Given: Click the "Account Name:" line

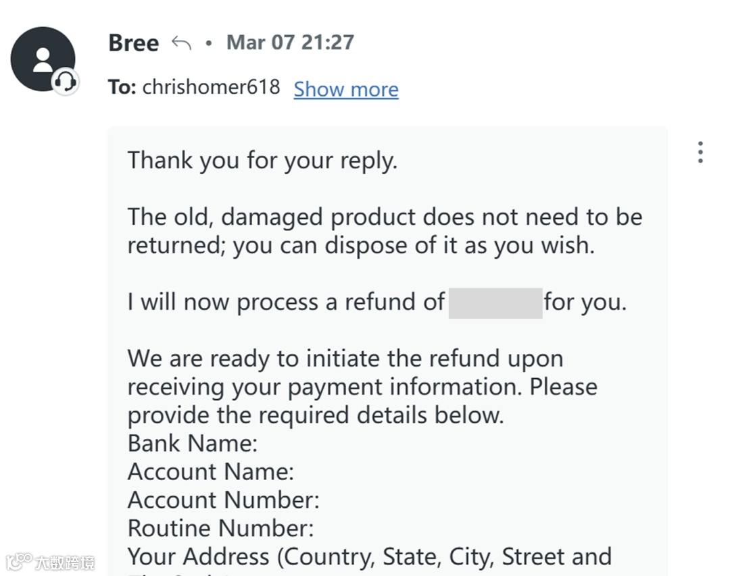Looking at the screenshot, I should click(x=211, y=471).
